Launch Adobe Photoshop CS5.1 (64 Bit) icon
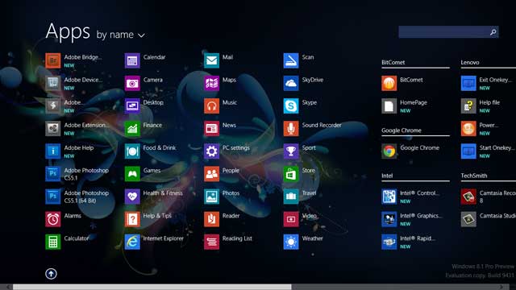 coord(52,197)
